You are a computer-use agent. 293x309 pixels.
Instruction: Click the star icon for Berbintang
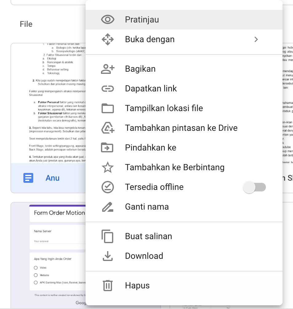tap(107, 167)
